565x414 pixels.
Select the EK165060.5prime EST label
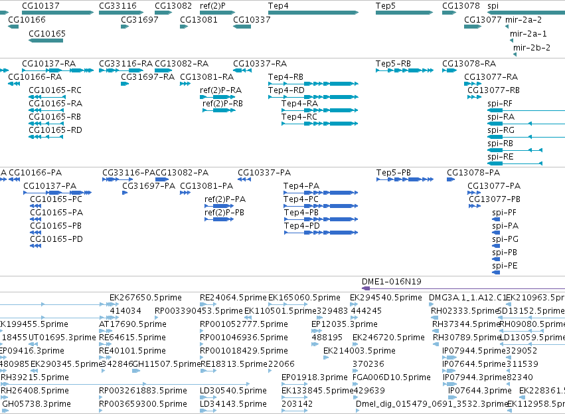[305, 298]
